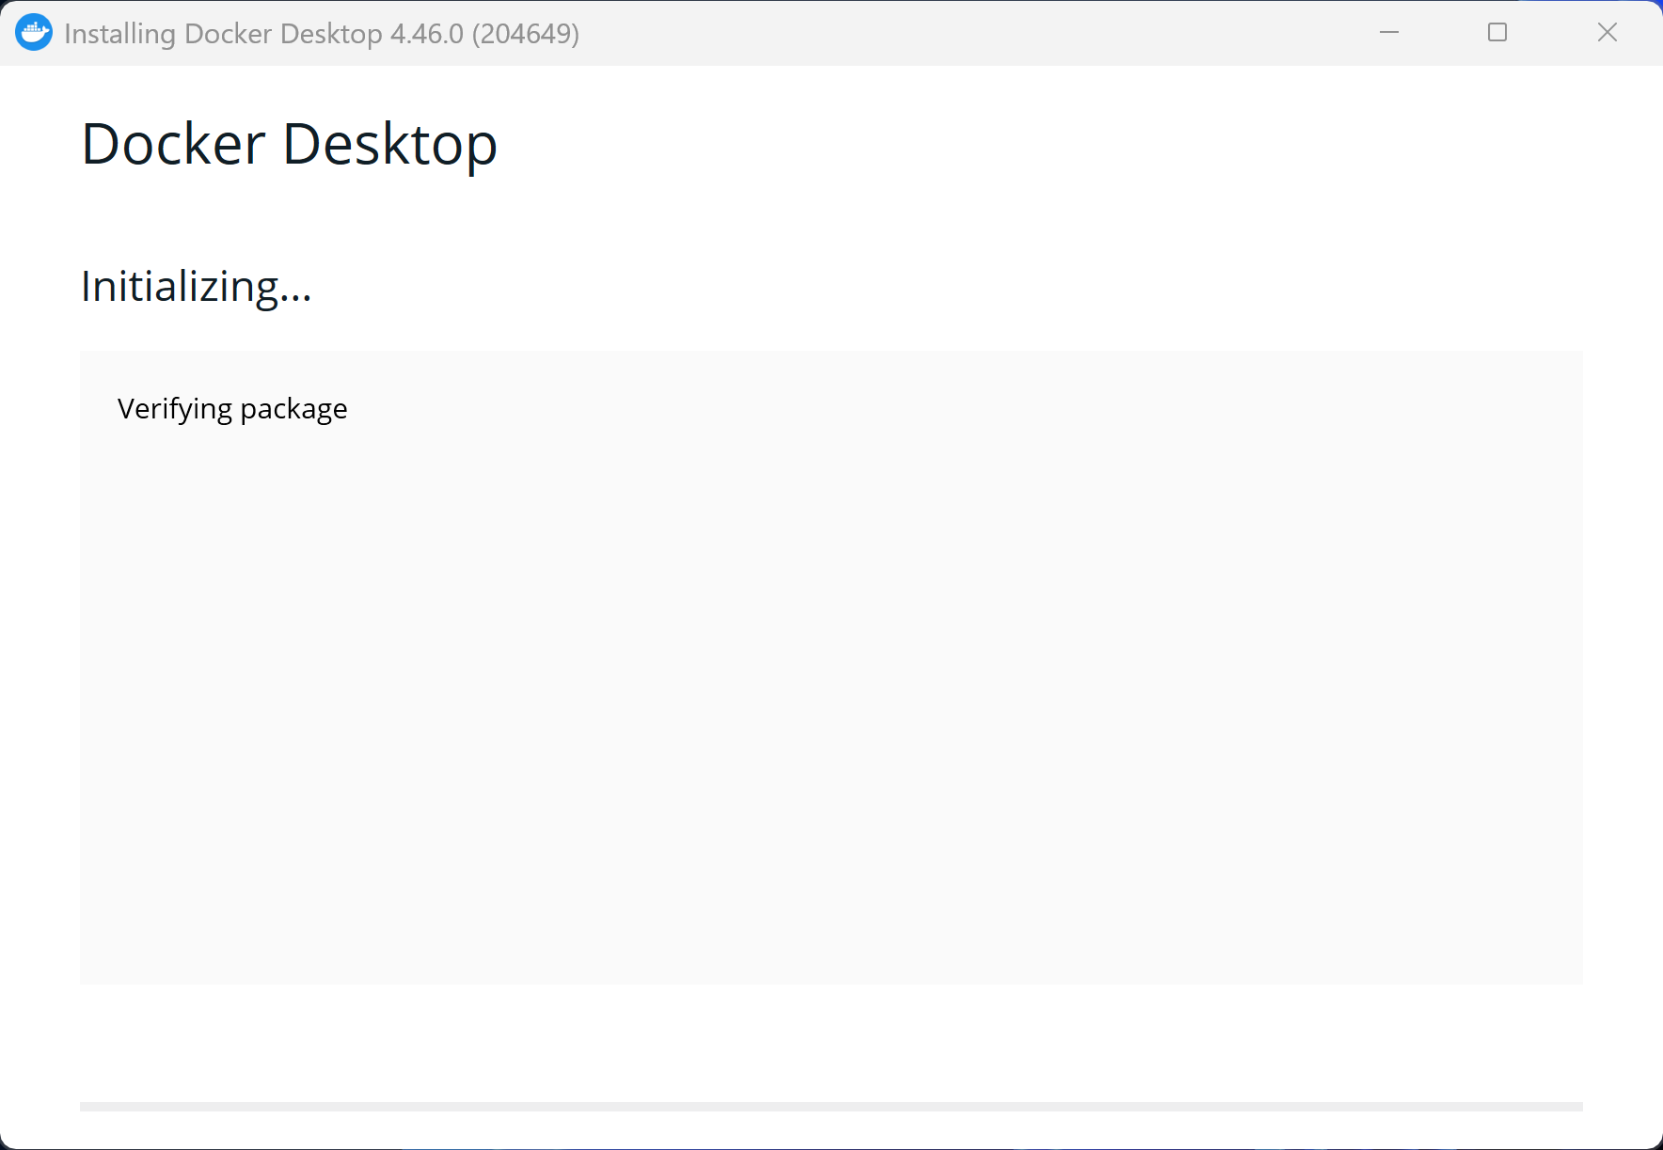Click the Docker whale icon in title bar

(x=34, y=33)
